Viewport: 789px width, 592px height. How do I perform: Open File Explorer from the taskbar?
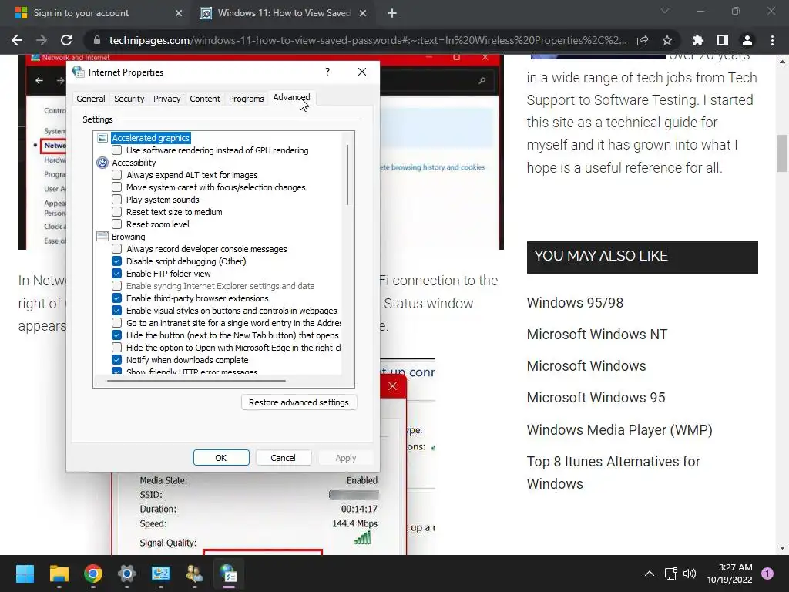[x=59, y=573]
